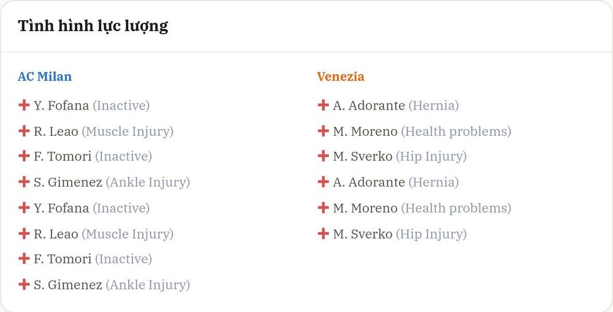Click the first Ankle Injury status label

coord(148,182)
